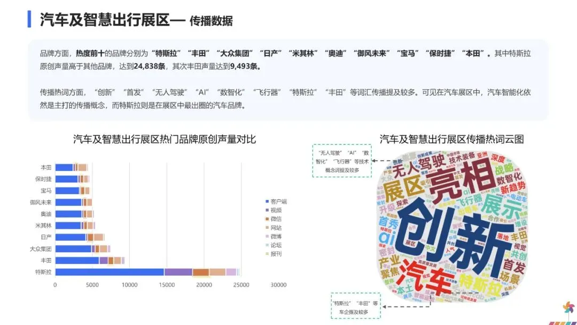Select the purple 视频 bar segment for 特斯拉
577x325 pixels.
178,272
